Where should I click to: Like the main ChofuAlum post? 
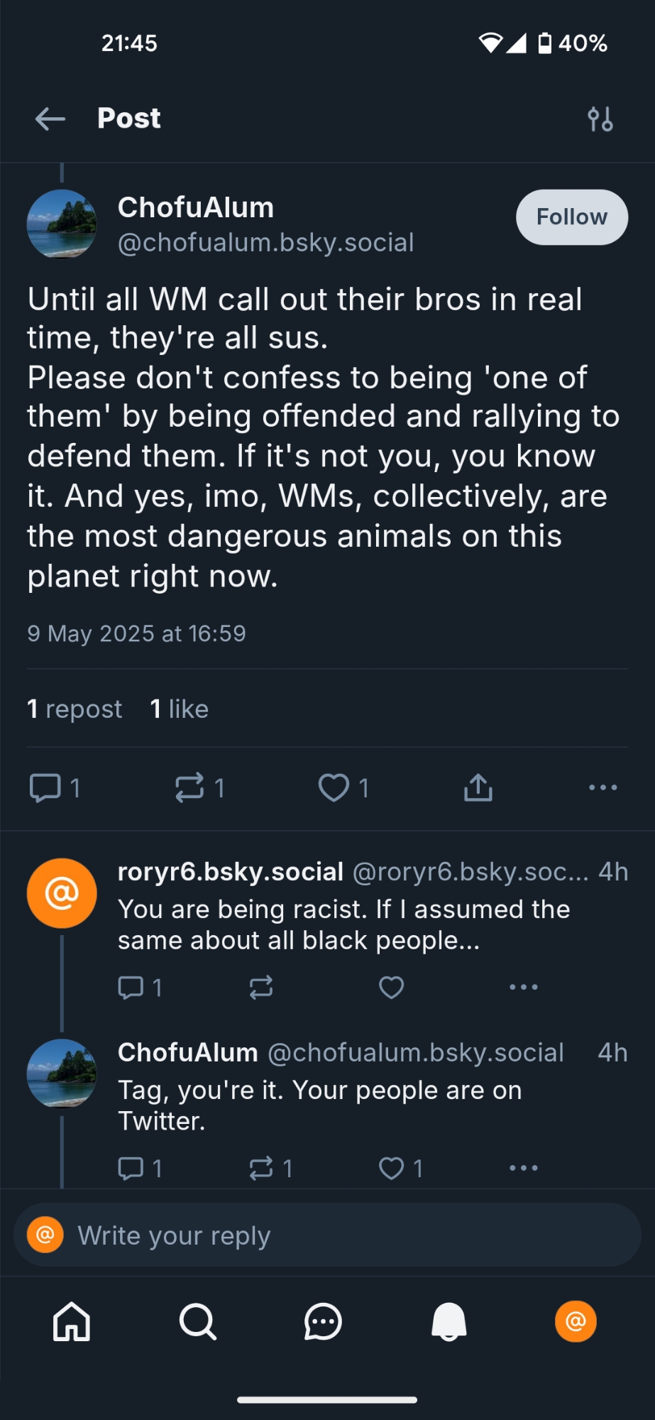334,787
